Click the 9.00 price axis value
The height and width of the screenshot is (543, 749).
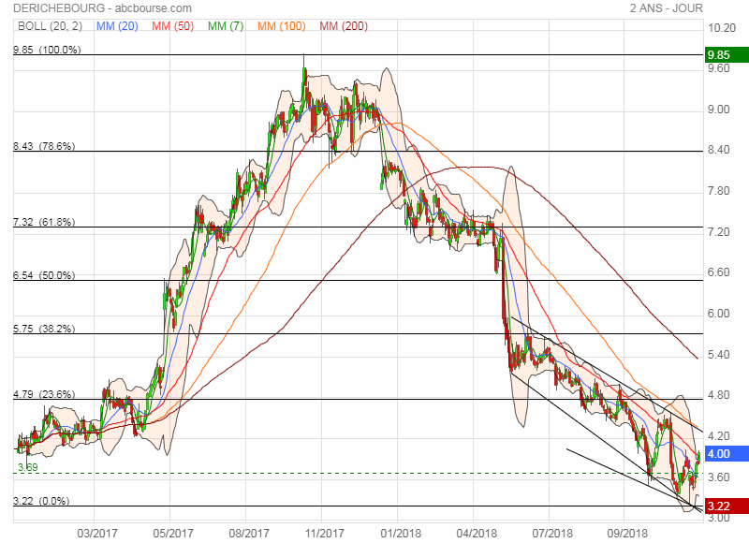pos(719,110)
